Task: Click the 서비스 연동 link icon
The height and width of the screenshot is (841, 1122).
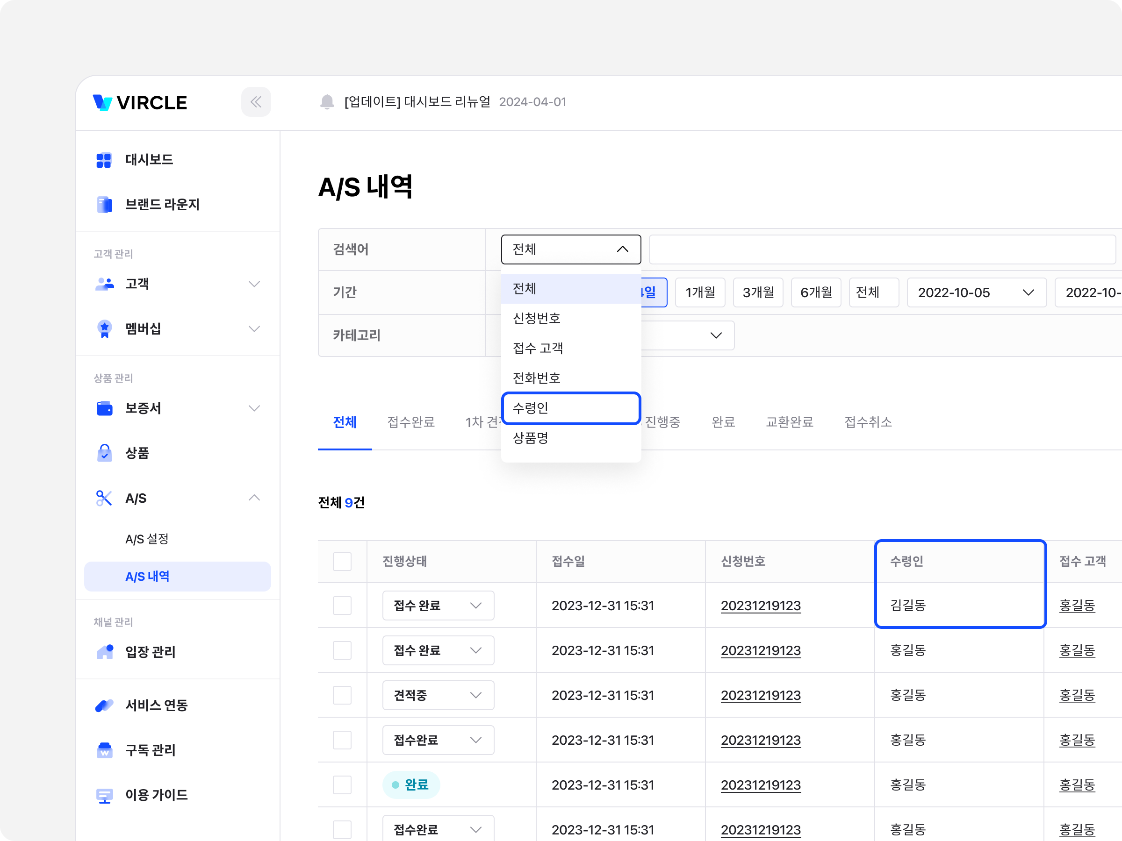Action: (105, 705)
